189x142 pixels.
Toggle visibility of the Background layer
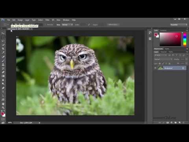[x=156, y=68]
